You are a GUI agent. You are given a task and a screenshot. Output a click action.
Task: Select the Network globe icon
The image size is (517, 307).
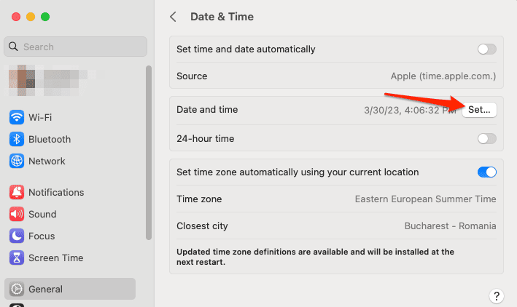(x=17, y=161)
